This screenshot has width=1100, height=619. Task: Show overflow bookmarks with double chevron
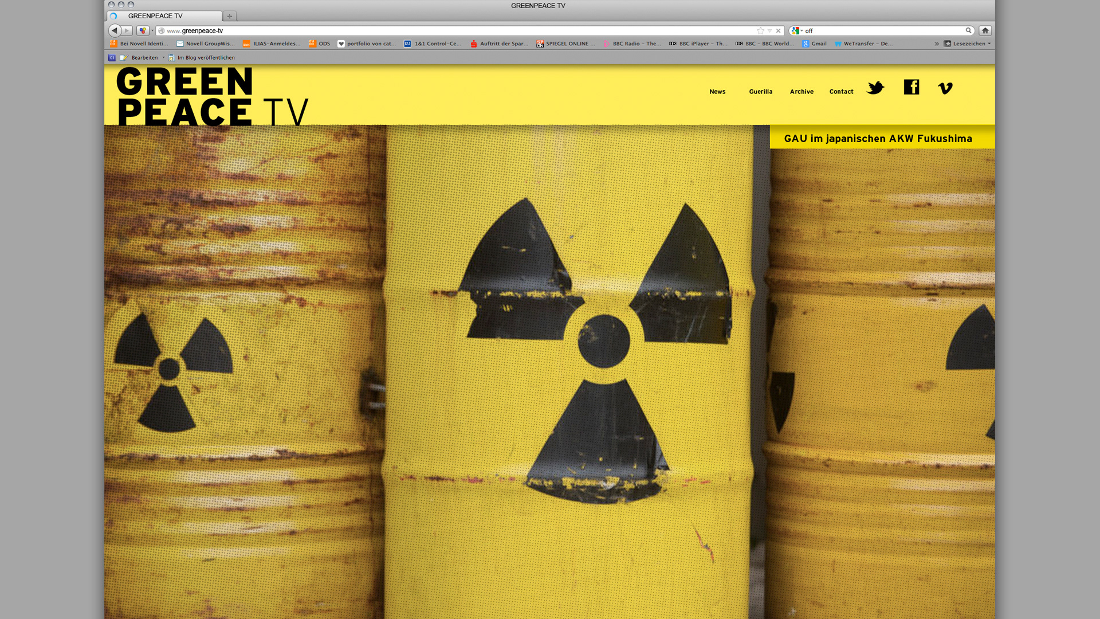(937, 44)
